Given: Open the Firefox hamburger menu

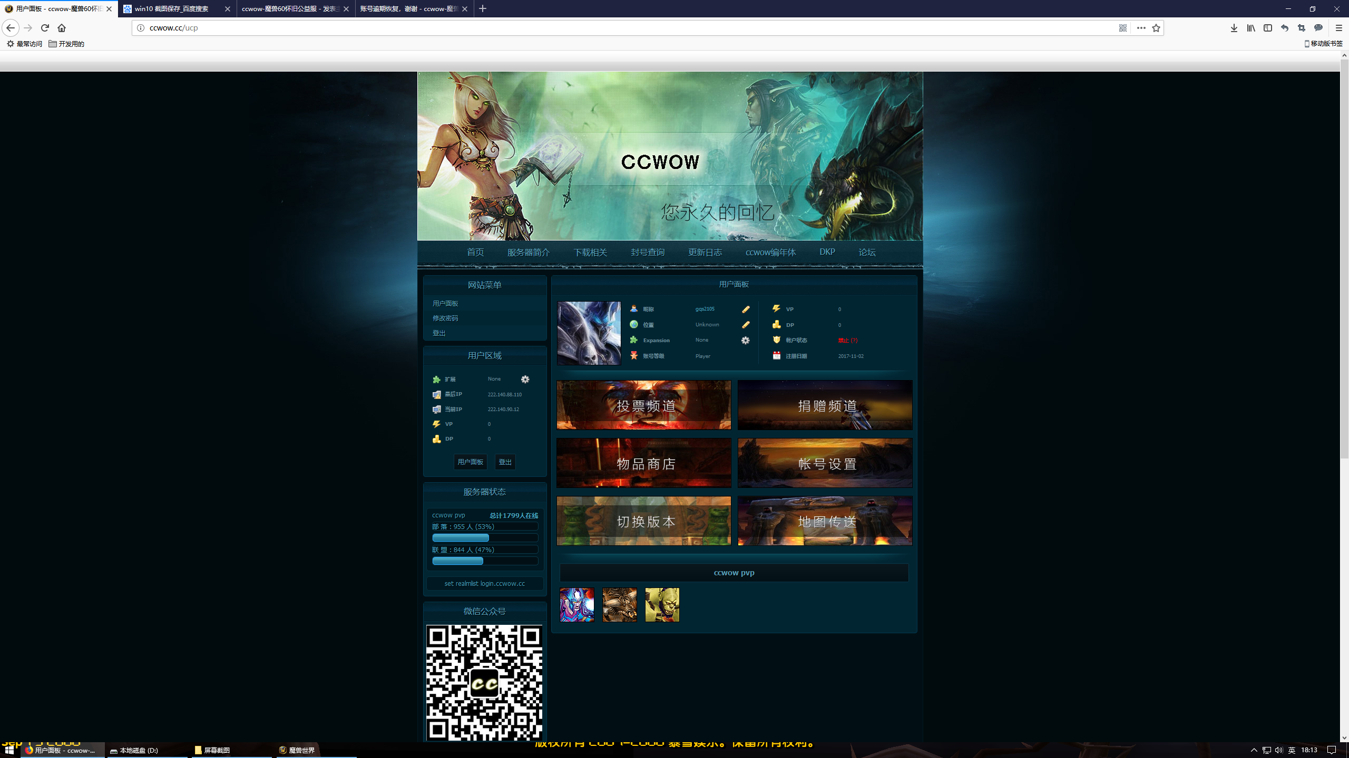Looking at the screenshot, I should [1338, 28].
